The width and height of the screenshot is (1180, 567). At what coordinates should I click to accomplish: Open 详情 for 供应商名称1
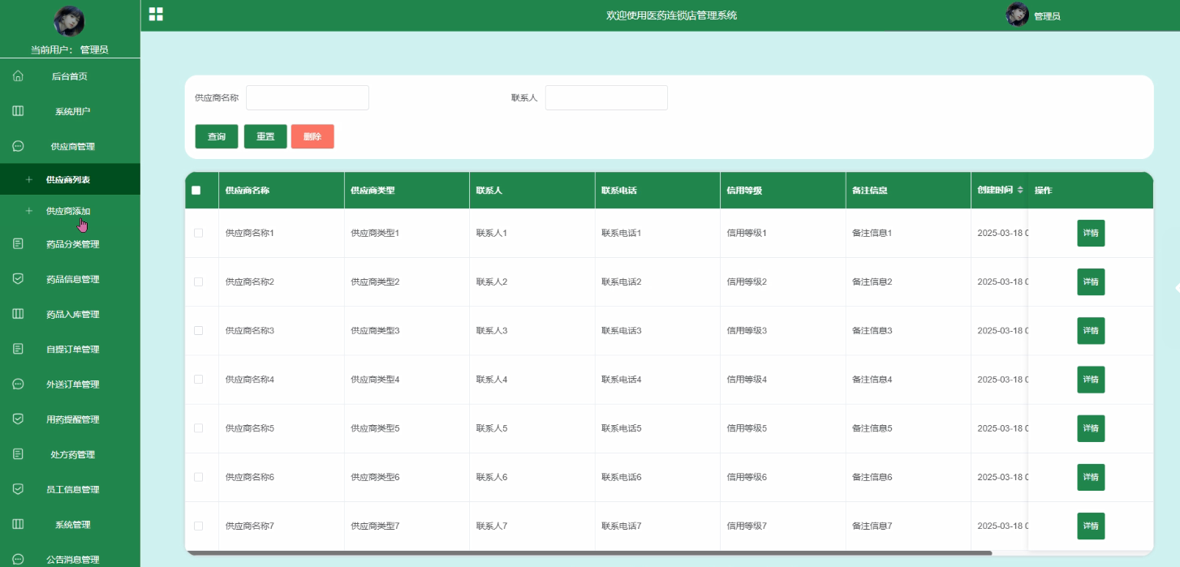(x=1091, y=233)
